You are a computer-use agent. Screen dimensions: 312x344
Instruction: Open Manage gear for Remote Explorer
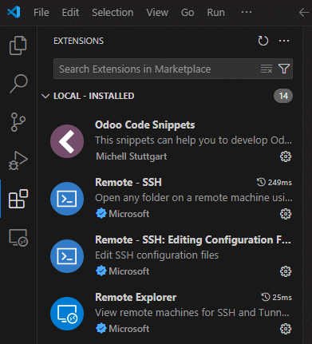(x=286, y=329)
